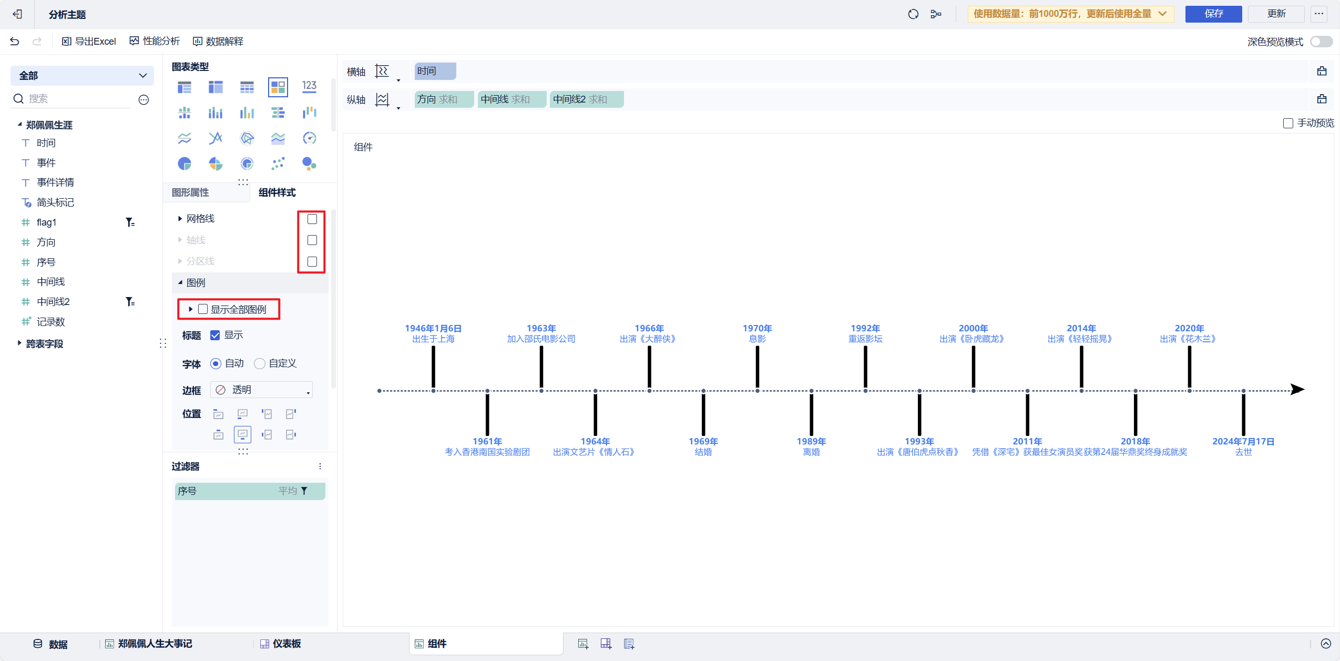Screen dimensions: 1340x661
Task: Open the 横轴 axis type dropdown
Action: click(388, 72)
